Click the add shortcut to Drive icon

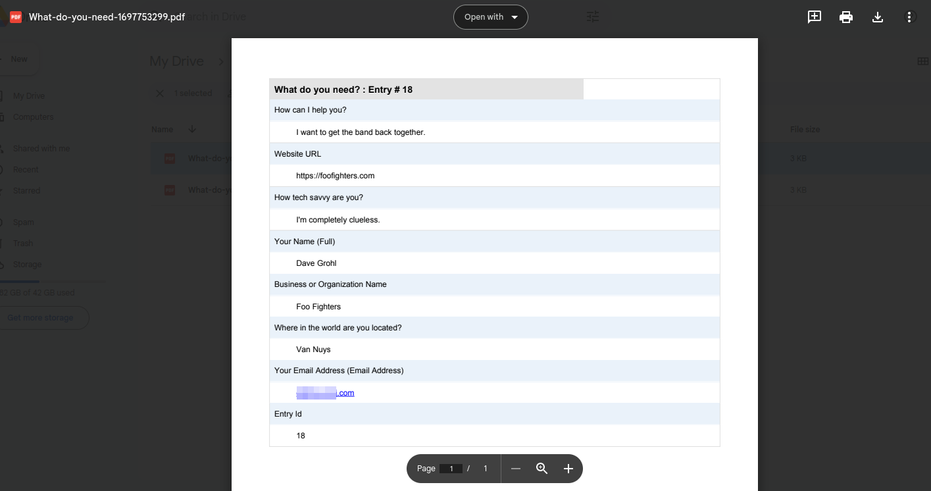814,16
